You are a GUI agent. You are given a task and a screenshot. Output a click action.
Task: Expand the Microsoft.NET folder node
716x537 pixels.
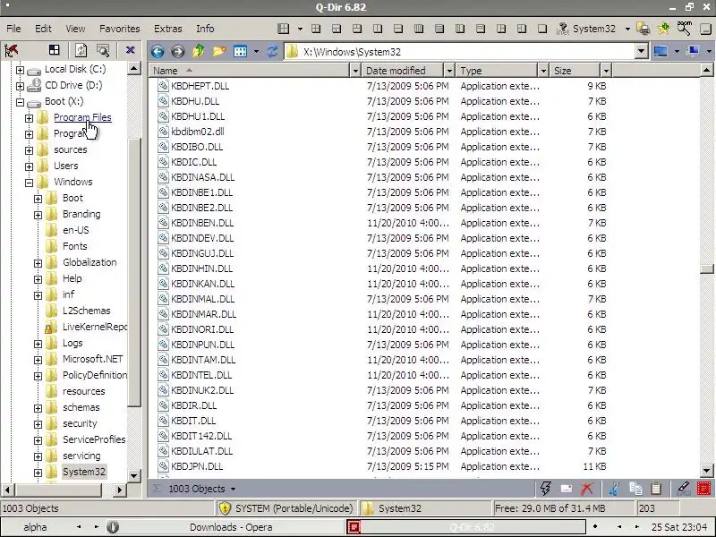pos(38,360)
